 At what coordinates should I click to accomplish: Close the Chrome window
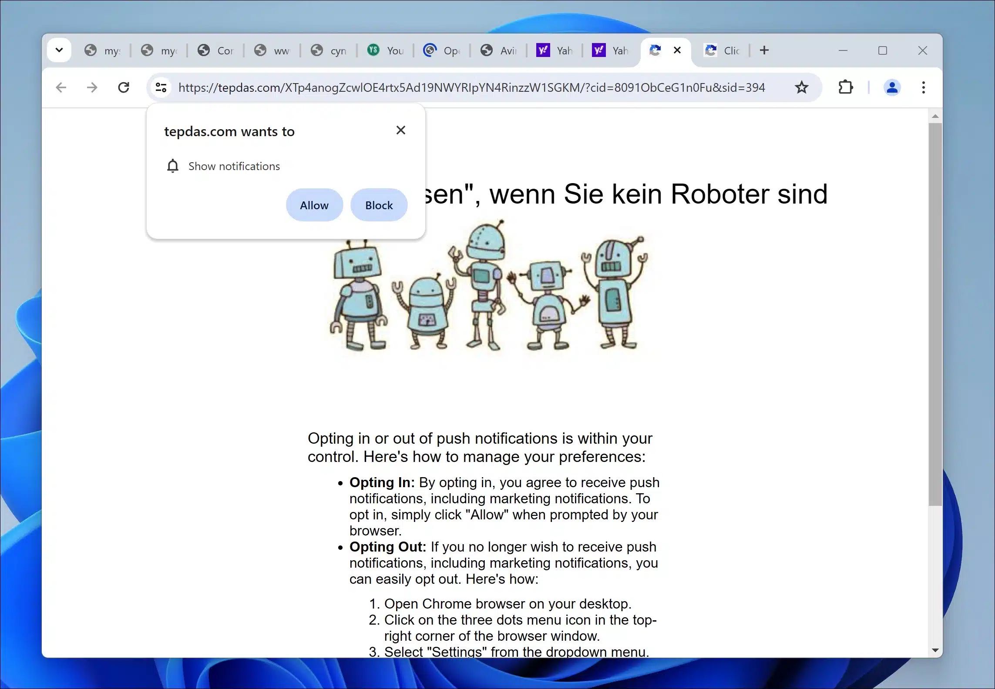(x=922, y=50)
